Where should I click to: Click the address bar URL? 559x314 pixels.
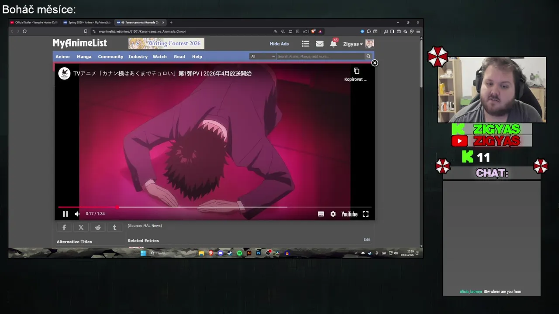(x=142, y=31)
